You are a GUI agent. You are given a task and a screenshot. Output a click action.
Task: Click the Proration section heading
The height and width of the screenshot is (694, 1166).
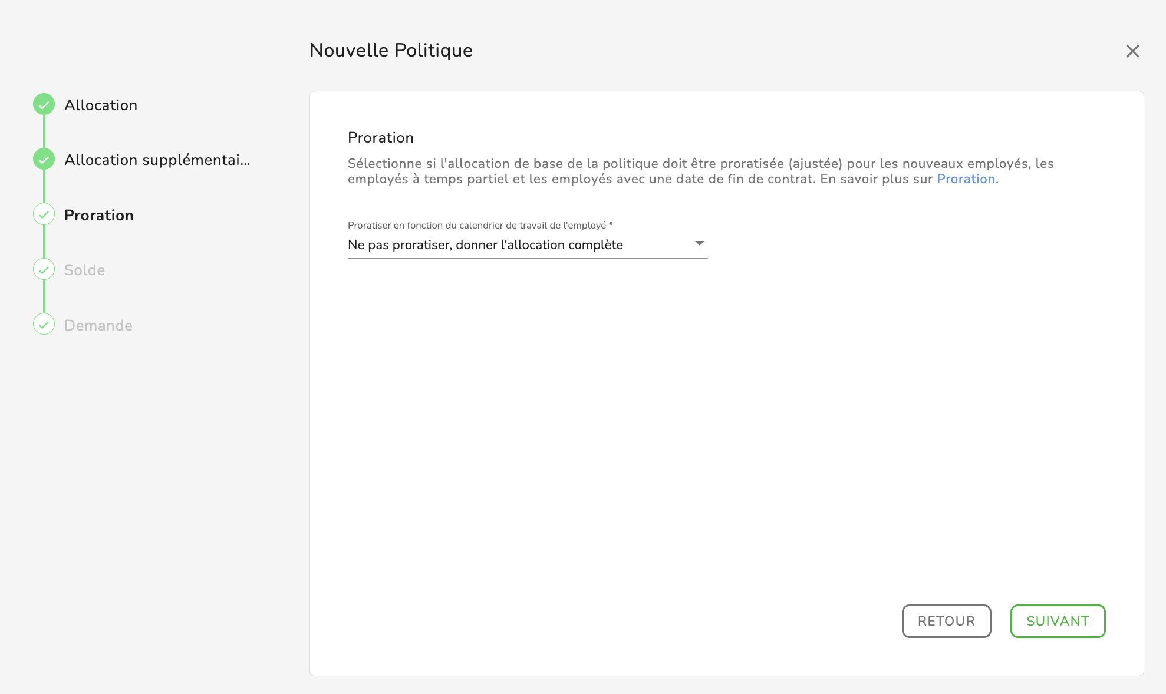(380, 137)
